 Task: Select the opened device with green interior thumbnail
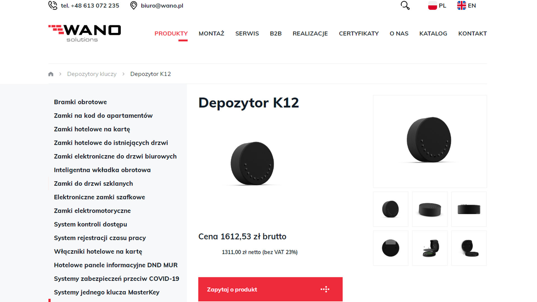430,248
